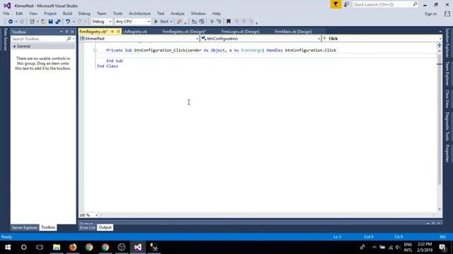This screenshot has width=453, height=254.
Task: Open the notifications filter flag icon
Action: tap(336, 4)
